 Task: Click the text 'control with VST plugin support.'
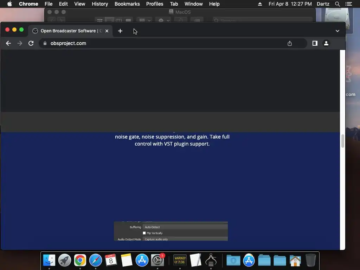[x=172, y=144]
